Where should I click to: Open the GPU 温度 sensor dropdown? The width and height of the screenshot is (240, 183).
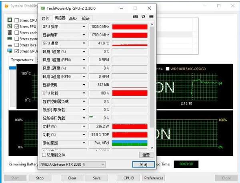pyautogui.click(x=84, y=43)
